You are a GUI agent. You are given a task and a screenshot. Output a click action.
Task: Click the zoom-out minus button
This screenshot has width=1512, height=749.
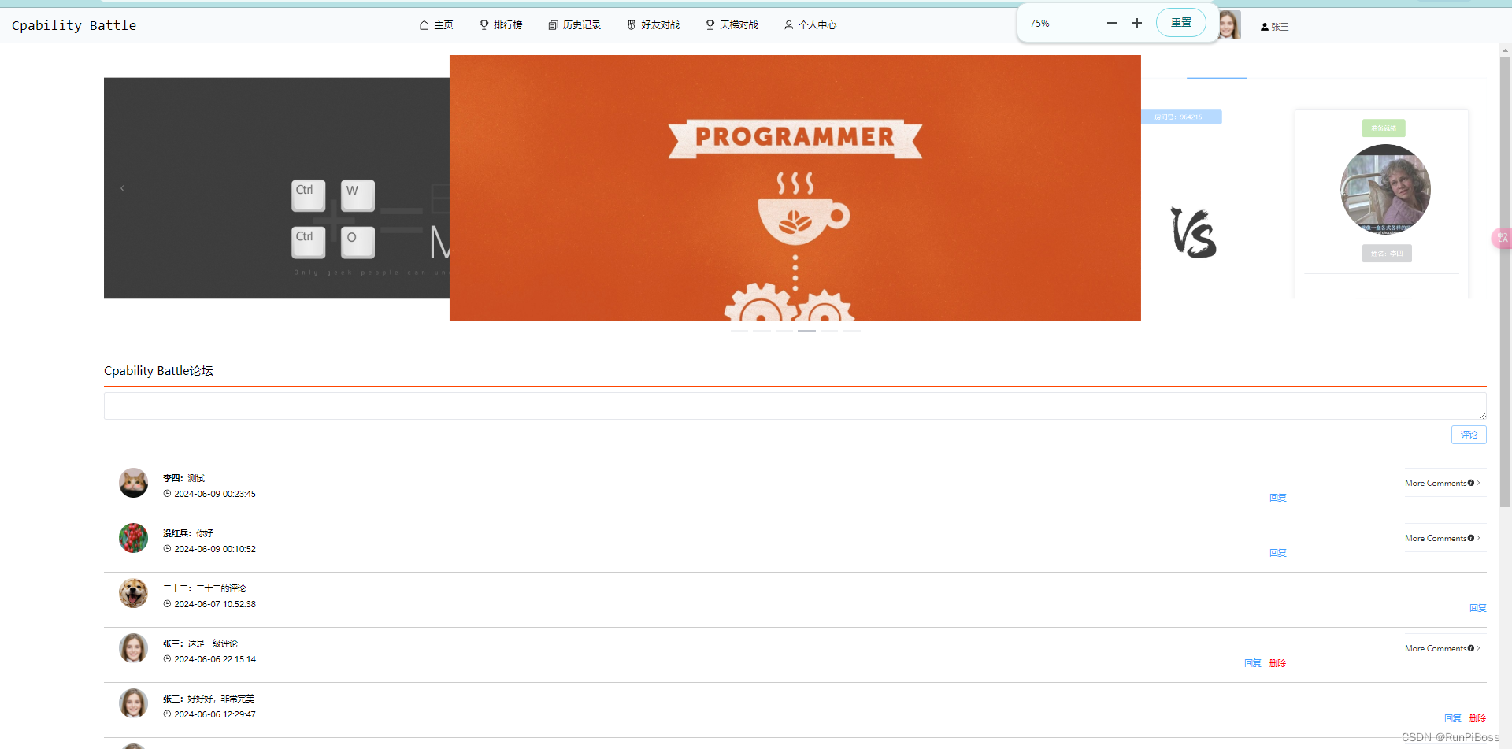coord(1112,23)
